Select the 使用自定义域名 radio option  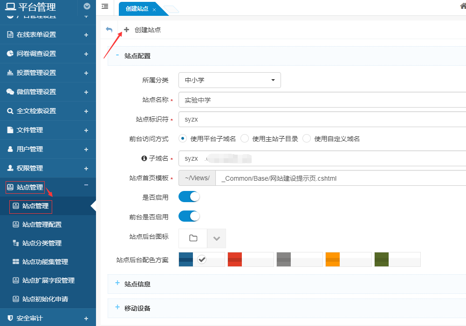click(307, 139)
